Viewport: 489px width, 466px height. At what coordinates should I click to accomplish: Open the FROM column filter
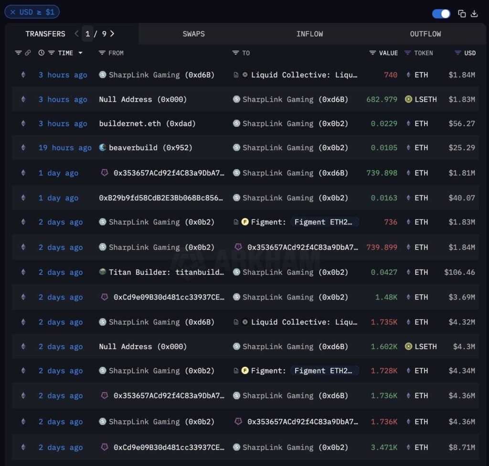[102, 53]
